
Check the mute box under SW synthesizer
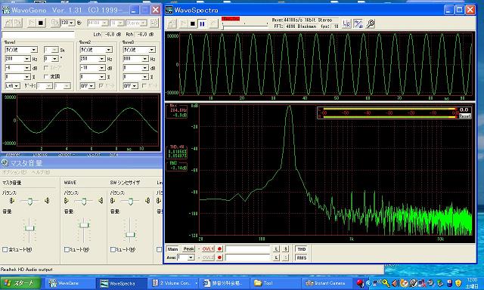pyautogui.click(x=113, y=249)
